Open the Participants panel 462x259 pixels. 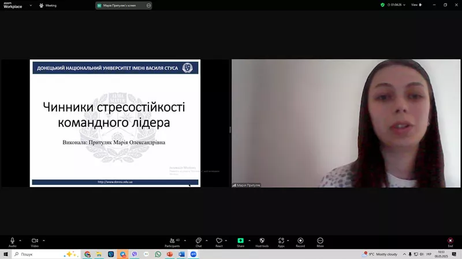(x=172, y=242)
